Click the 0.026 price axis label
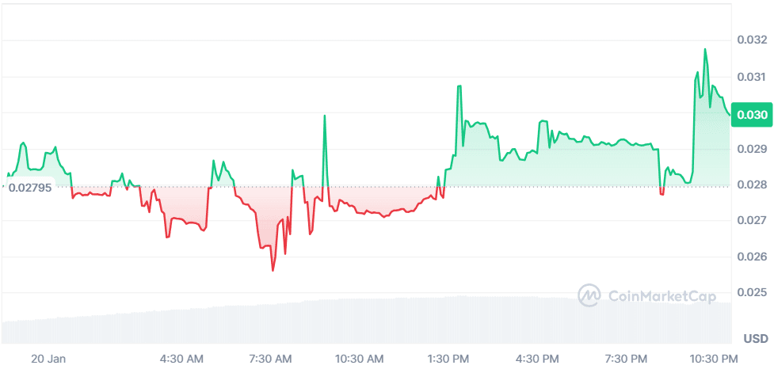The image size is (774, 369). coord(750,257)
